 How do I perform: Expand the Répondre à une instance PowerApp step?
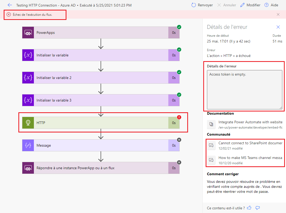click(x=101, y=168)
